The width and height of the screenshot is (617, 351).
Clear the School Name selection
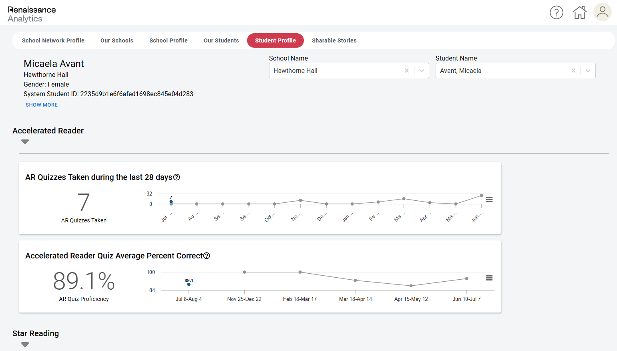click(407, 71)
